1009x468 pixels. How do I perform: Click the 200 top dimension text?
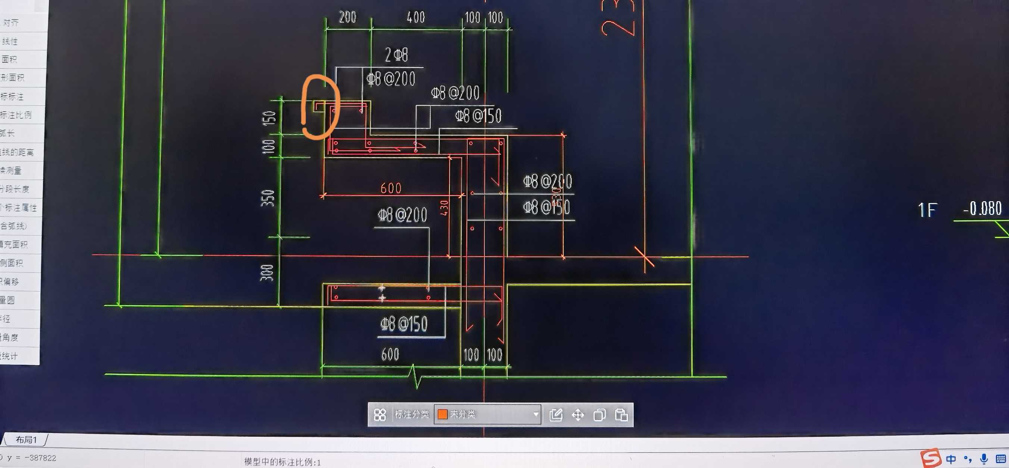click(347, 17)
